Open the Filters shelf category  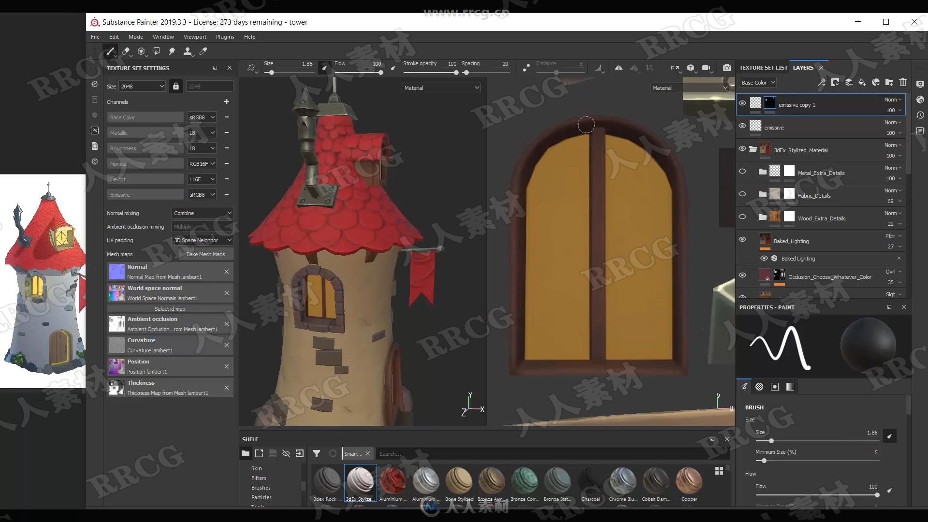(259, 478)
